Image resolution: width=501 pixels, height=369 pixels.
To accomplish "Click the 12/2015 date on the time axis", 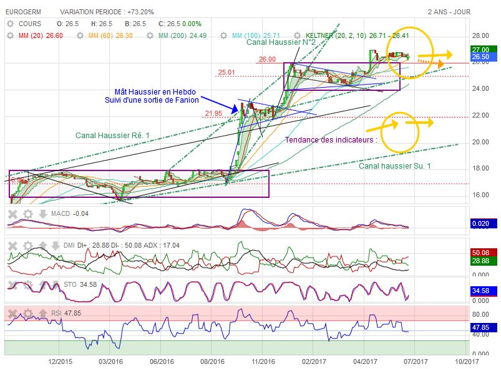I will (x=60, y=362).
